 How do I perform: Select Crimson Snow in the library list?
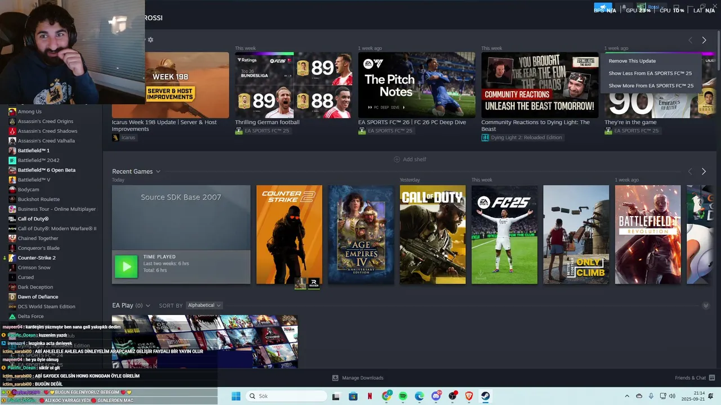(x=34, y=267)
